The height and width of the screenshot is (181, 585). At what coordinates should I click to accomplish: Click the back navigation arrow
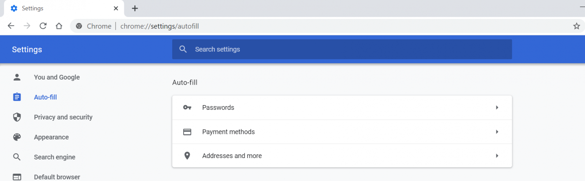tap(11, 26)
